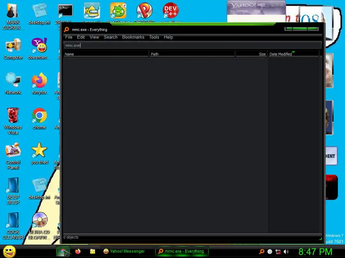Open the network status tray icon
Image resolution: width=345 pixels, height=258 pixels.
pyautogui.click(x=278, y=252)
